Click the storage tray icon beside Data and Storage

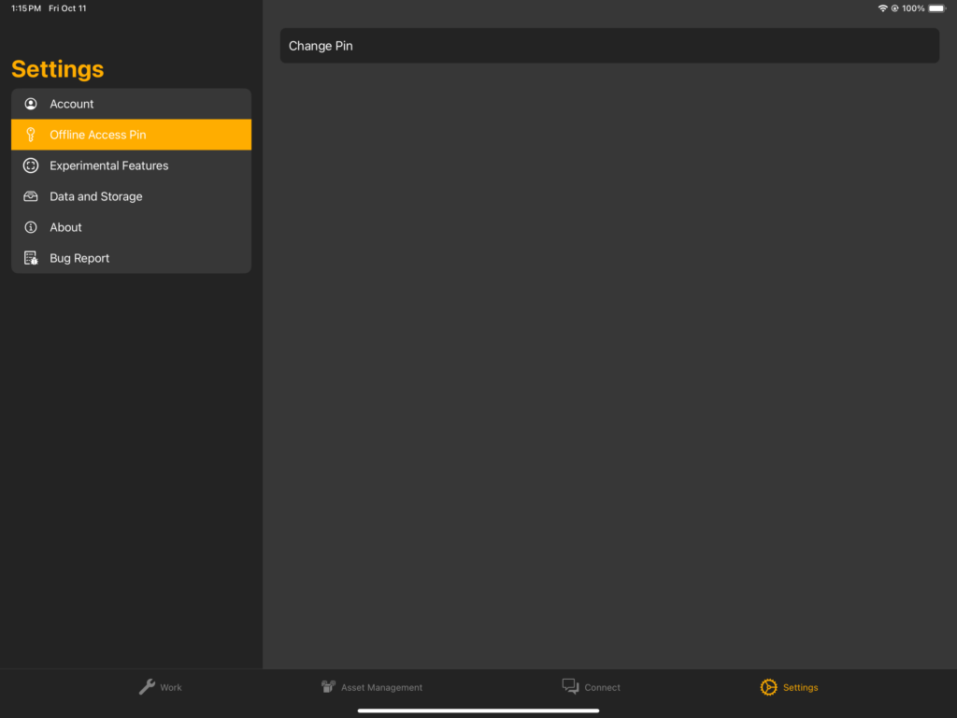click(x=31, y=196)
